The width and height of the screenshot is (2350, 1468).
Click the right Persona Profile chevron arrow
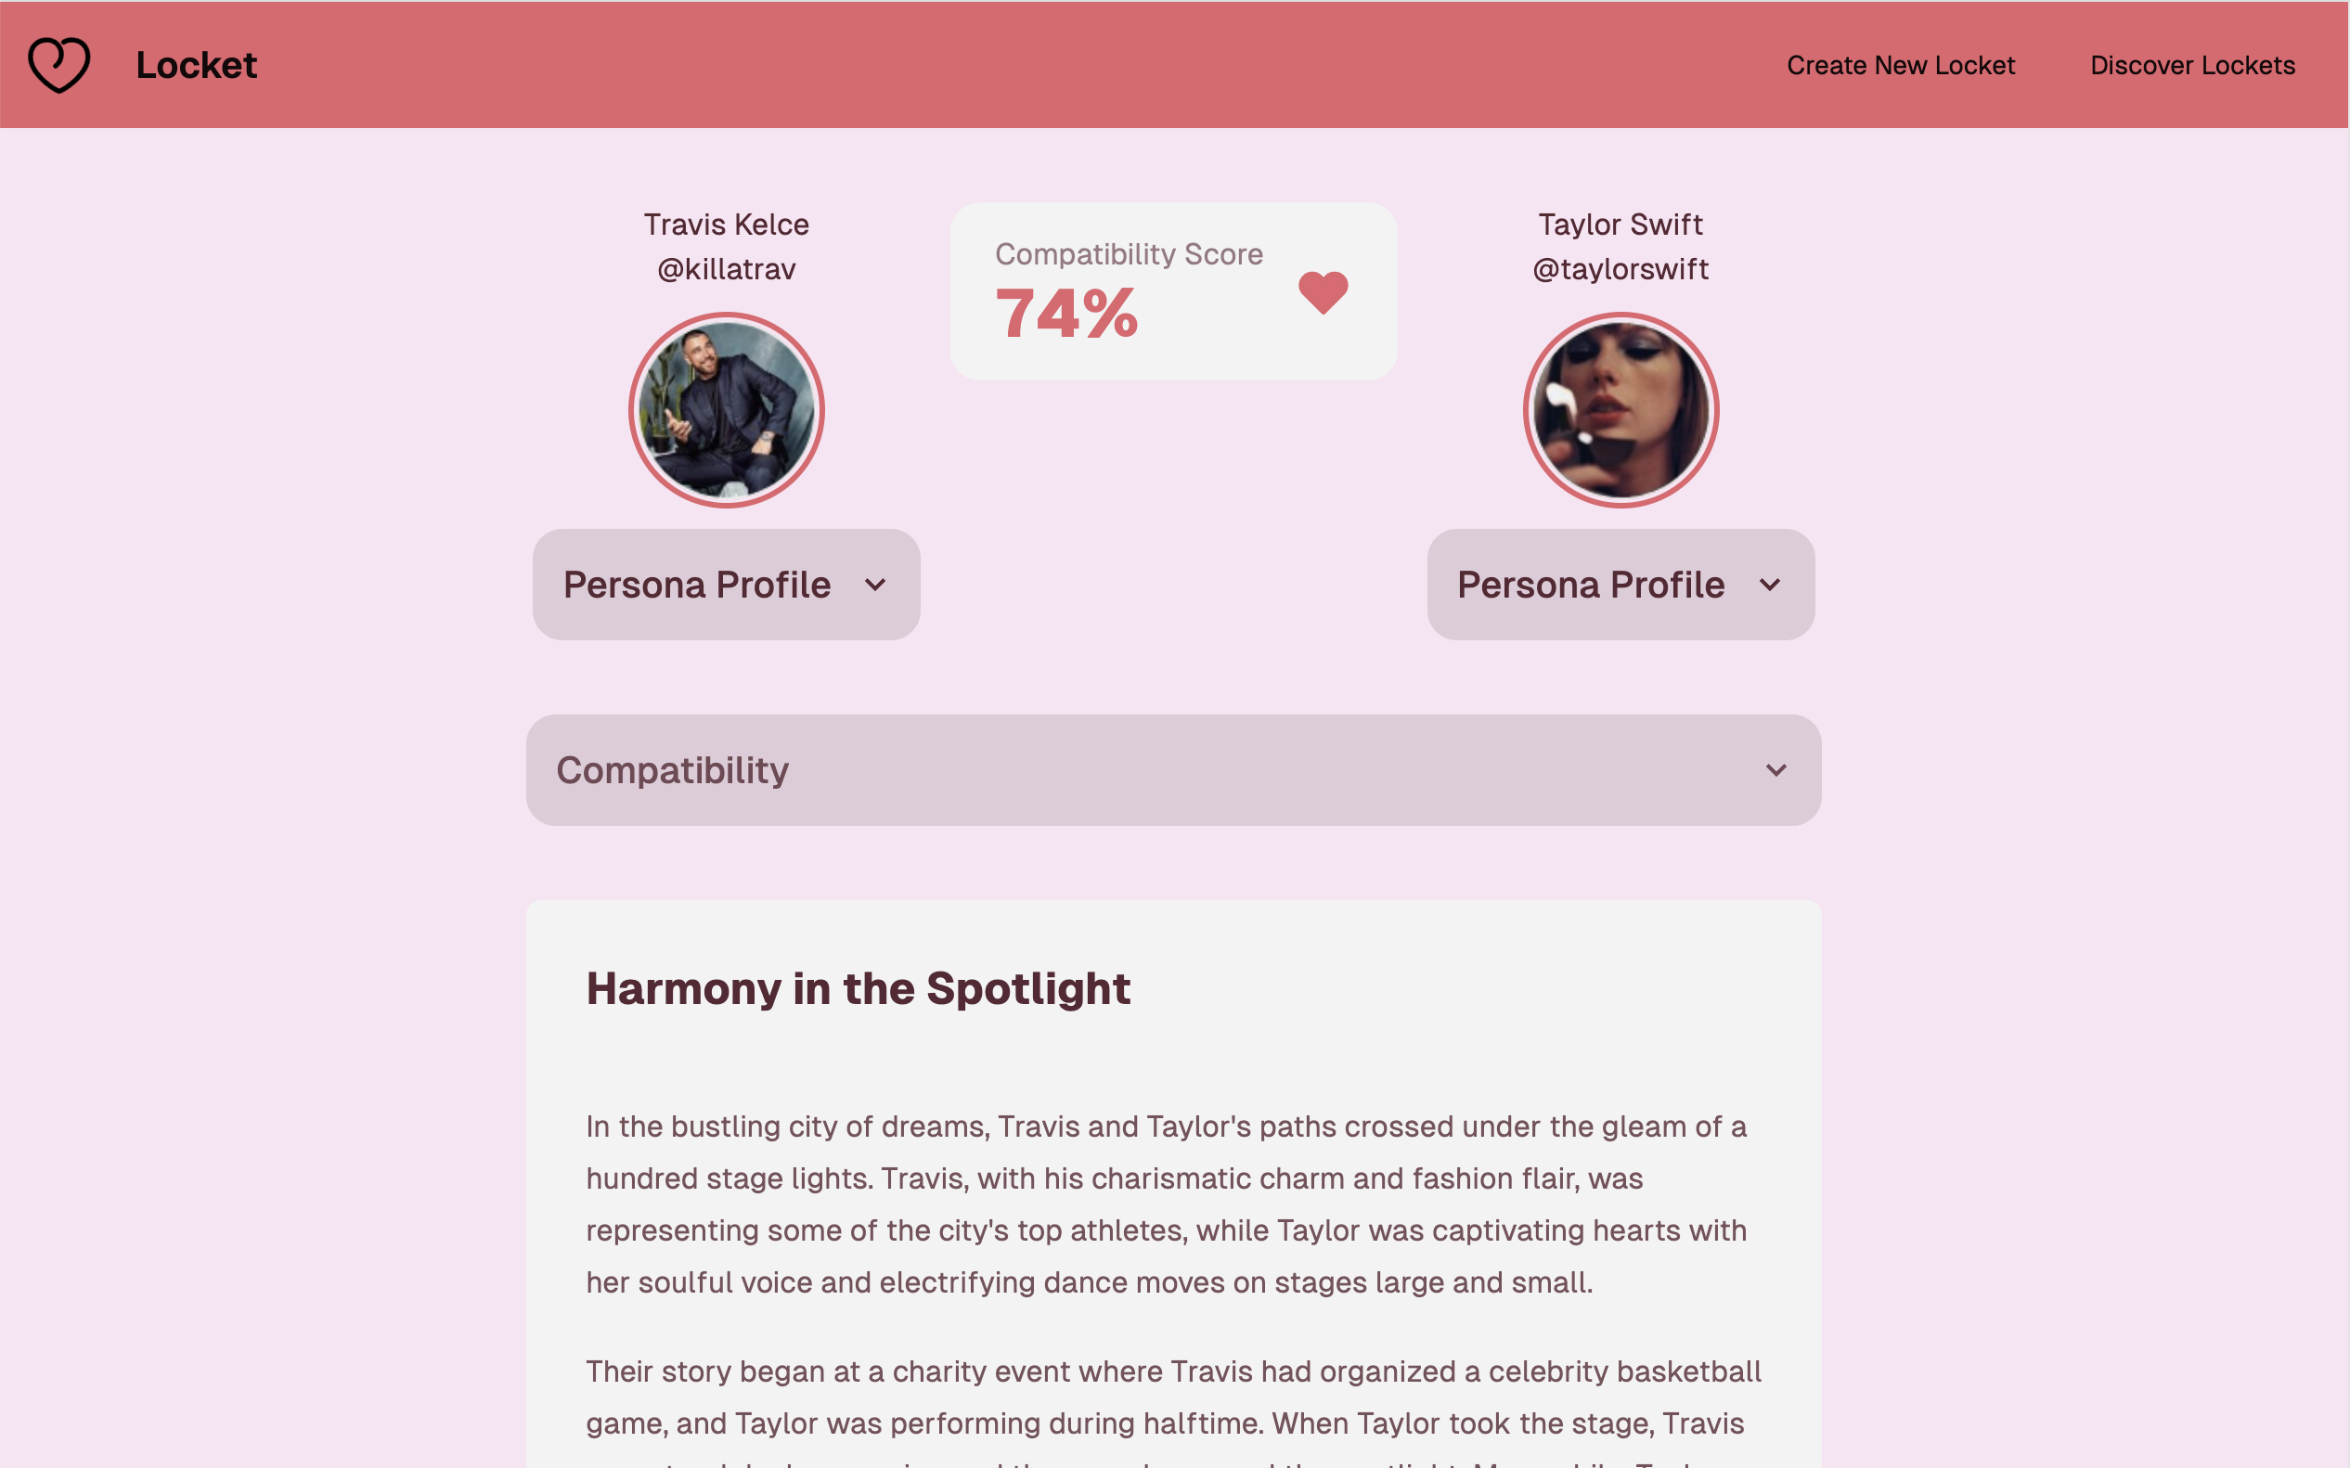1769,585
